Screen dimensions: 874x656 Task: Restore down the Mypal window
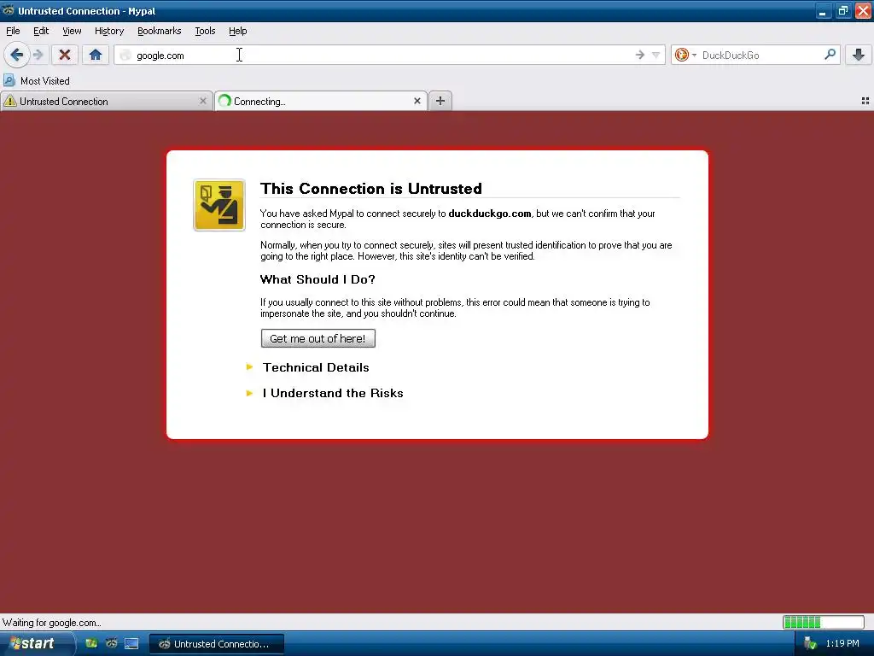pos(842,10)
